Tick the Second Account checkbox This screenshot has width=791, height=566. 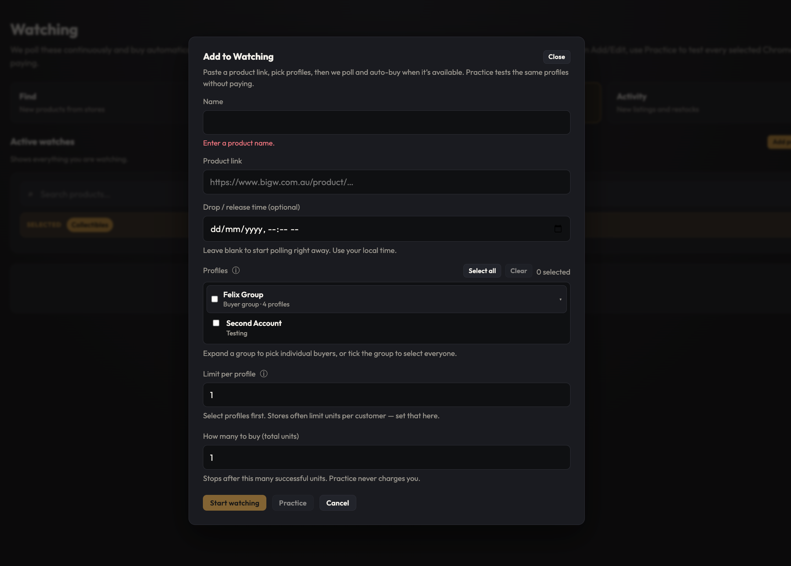click(216, 323)
